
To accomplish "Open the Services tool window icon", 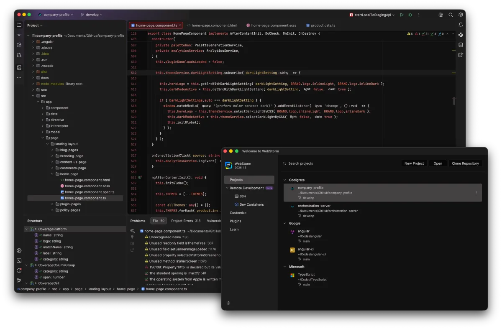I will point(19,250).
